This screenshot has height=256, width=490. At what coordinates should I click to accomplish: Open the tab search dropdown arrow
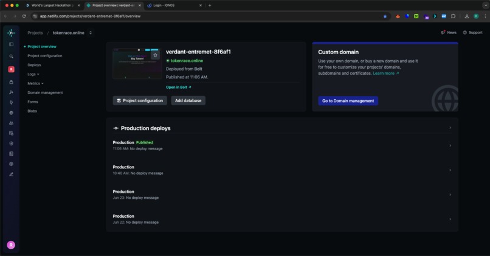point(486,5)
